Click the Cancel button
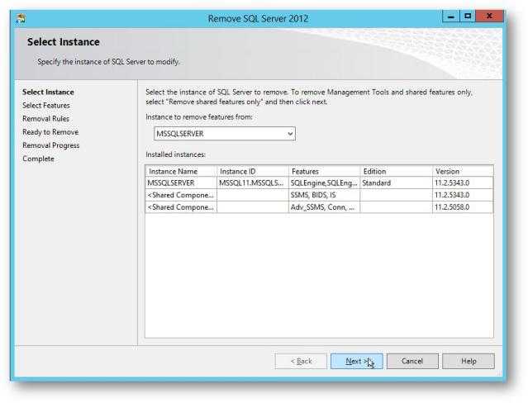 (x=411, y=361)
